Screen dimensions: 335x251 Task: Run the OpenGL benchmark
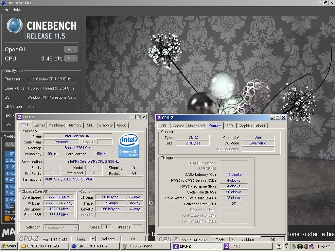pos(71,50)
